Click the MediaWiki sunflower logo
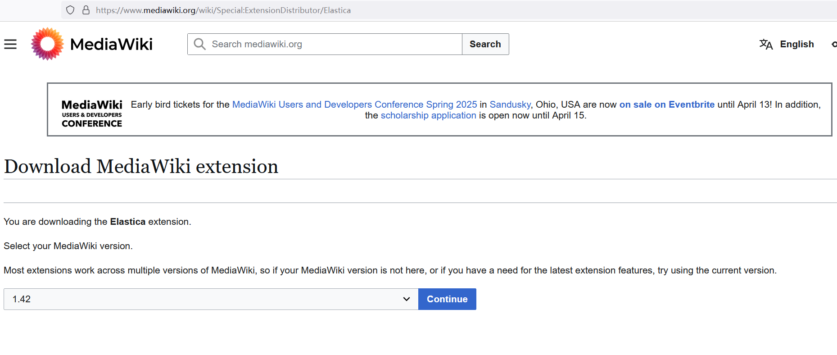Viewport: 837px width, 355px height. (x=47, y=44)
